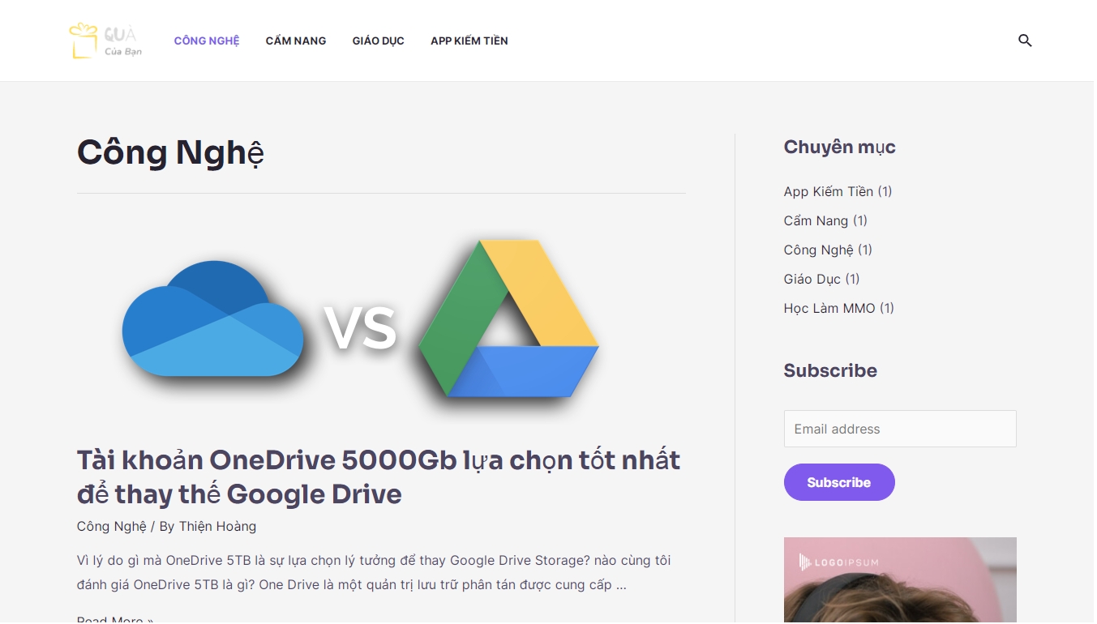Click the Công Nghệ page heading

[170, 153]
